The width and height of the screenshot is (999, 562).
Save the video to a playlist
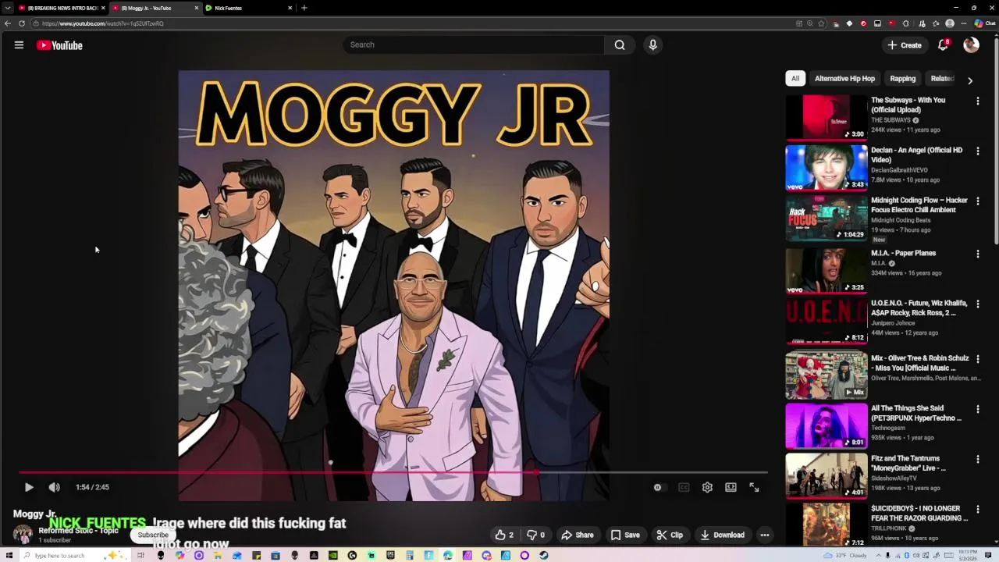pos(625,535)
